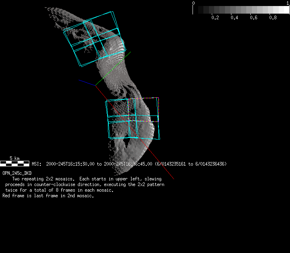Select the 0.8 colorbar tick label
Image resolution: width=290 pixels, height=253 pixels.
273,18
